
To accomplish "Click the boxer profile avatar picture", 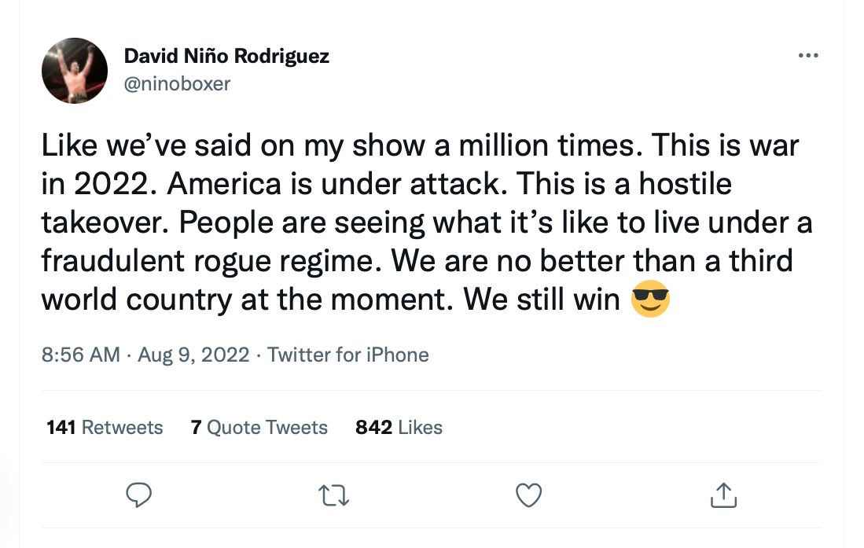I will (x=74, y=71).
